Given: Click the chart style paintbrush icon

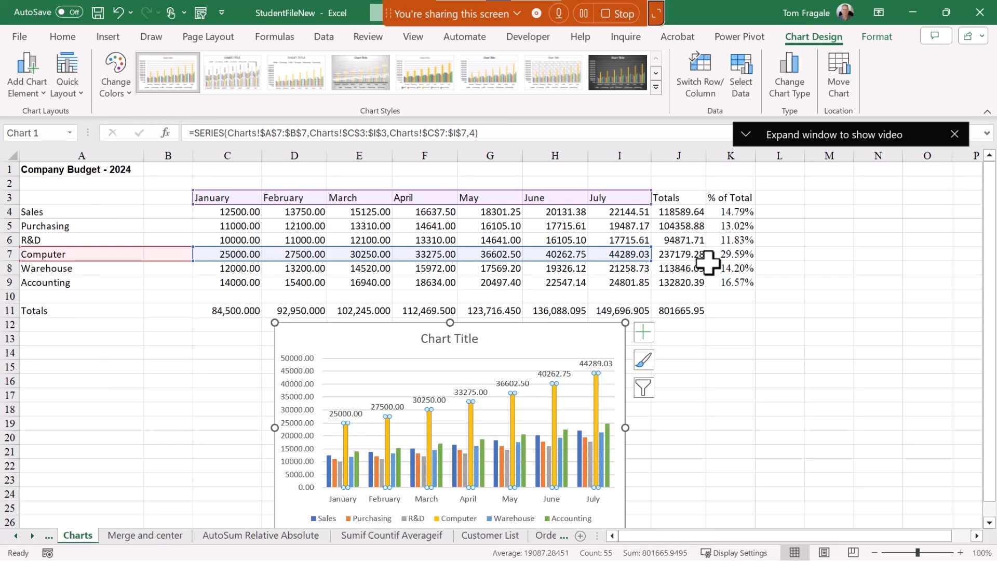Looking at the screenshot, I should tap(644, 359).
